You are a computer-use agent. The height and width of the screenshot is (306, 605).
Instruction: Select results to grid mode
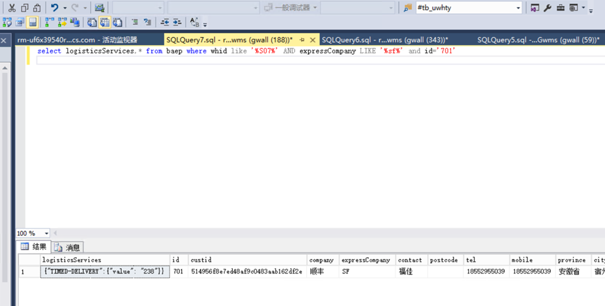tap(104, 22)
